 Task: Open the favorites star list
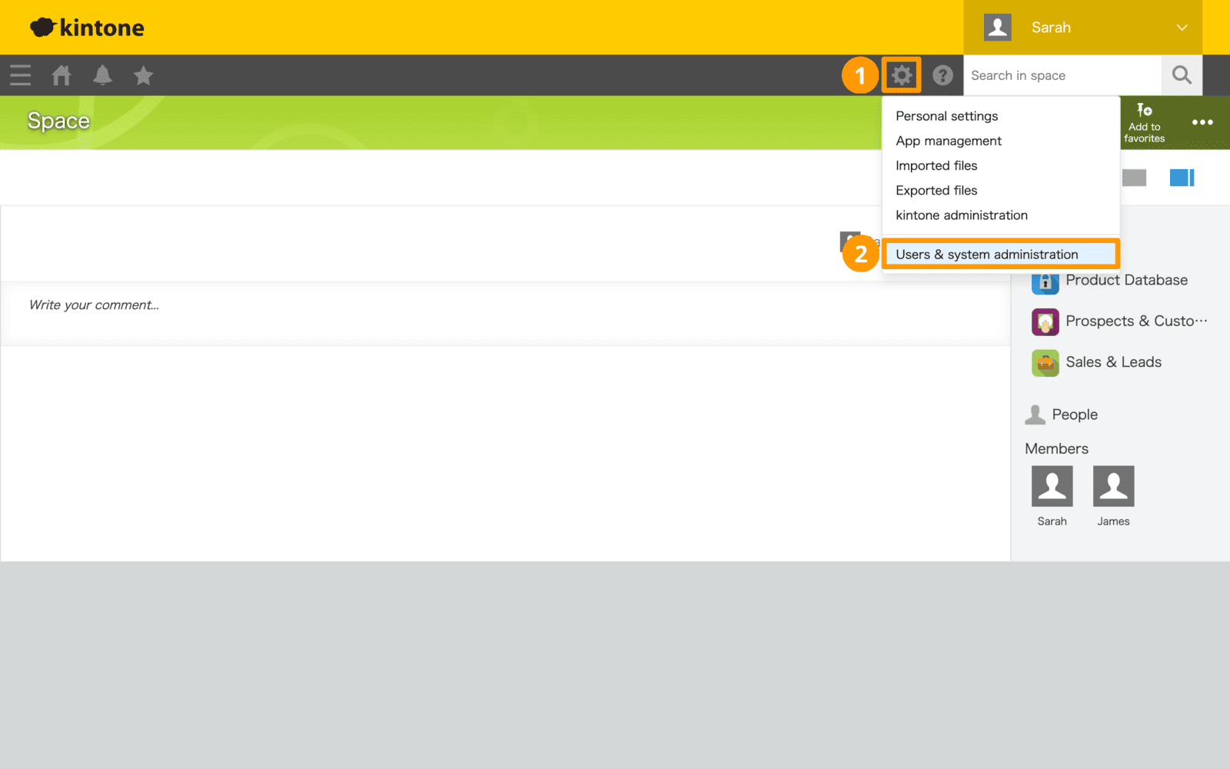pos(143,75)
